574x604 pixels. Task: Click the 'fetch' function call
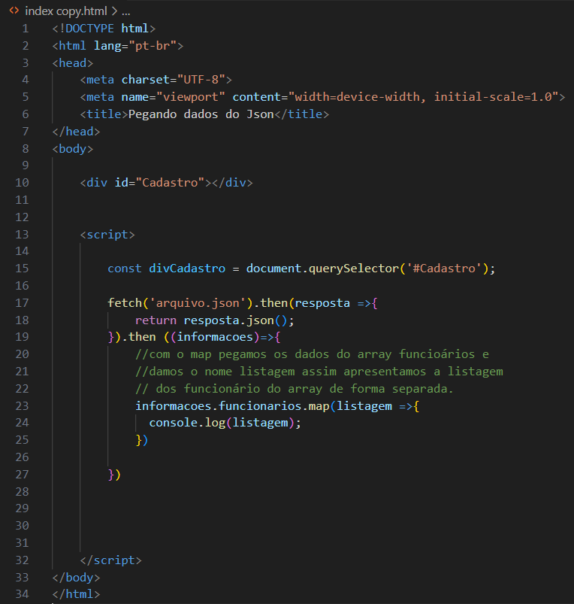pyautogui.click(x=125, y=303)
